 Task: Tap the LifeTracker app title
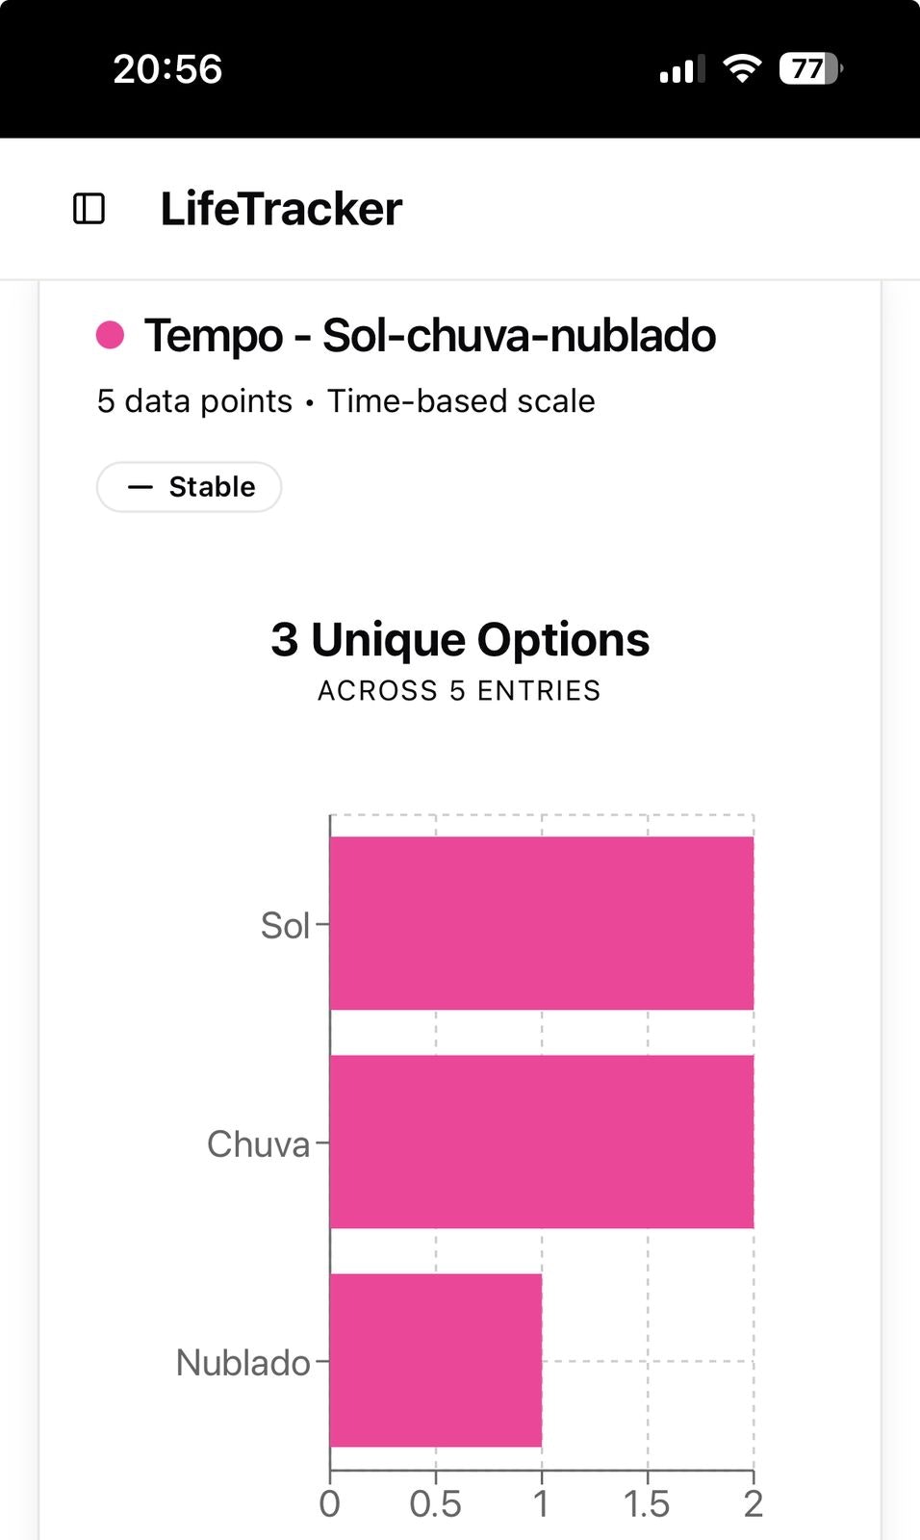(281, 209)
